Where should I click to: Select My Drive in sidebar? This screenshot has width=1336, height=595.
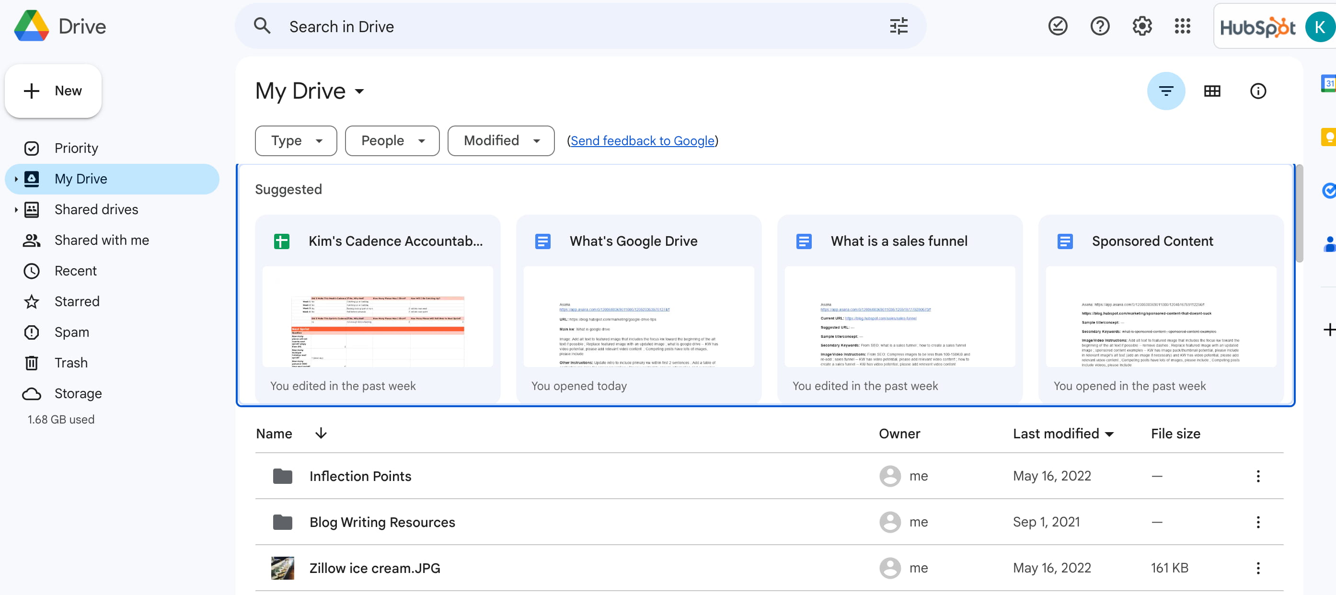(80, 178)
